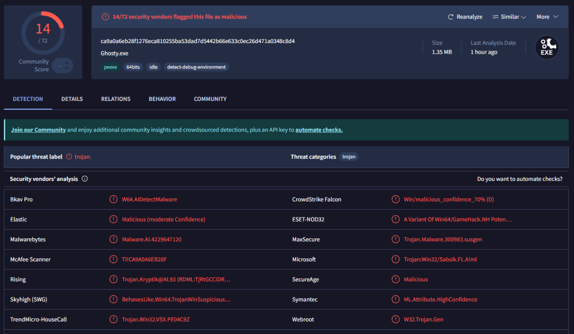
Task: Click the detect-debug-environment tag
Action: (x=197, y=67)
